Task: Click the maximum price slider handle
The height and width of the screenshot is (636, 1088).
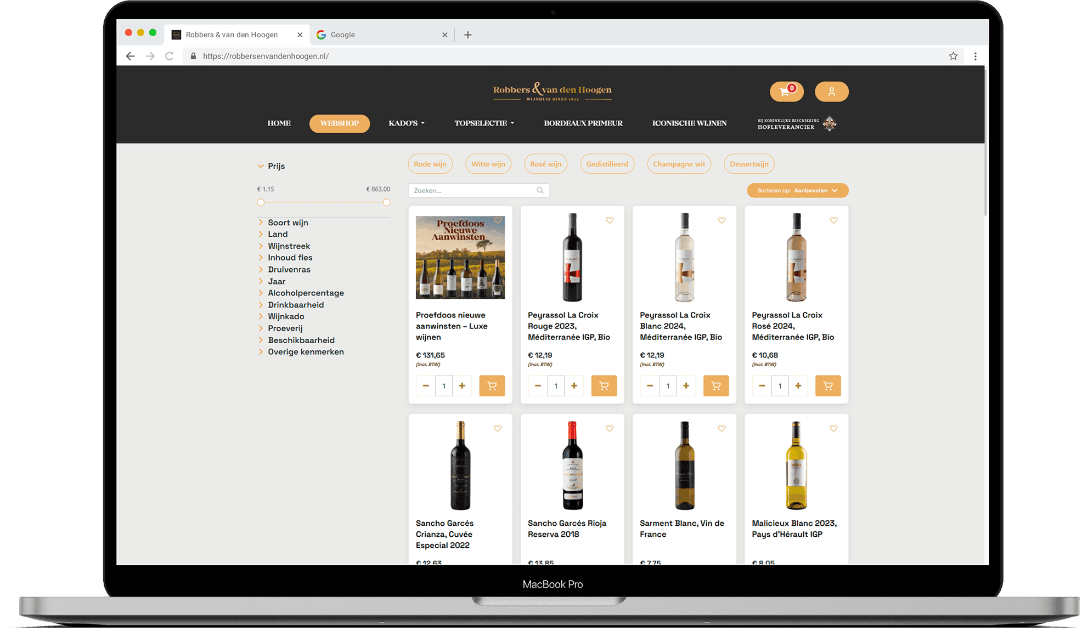Action: click(x=386, y=202)
